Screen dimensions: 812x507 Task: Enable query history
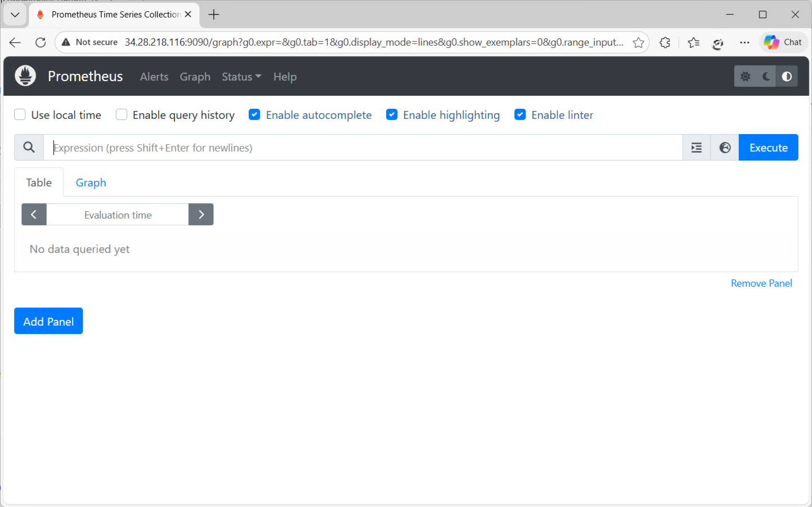121,114
